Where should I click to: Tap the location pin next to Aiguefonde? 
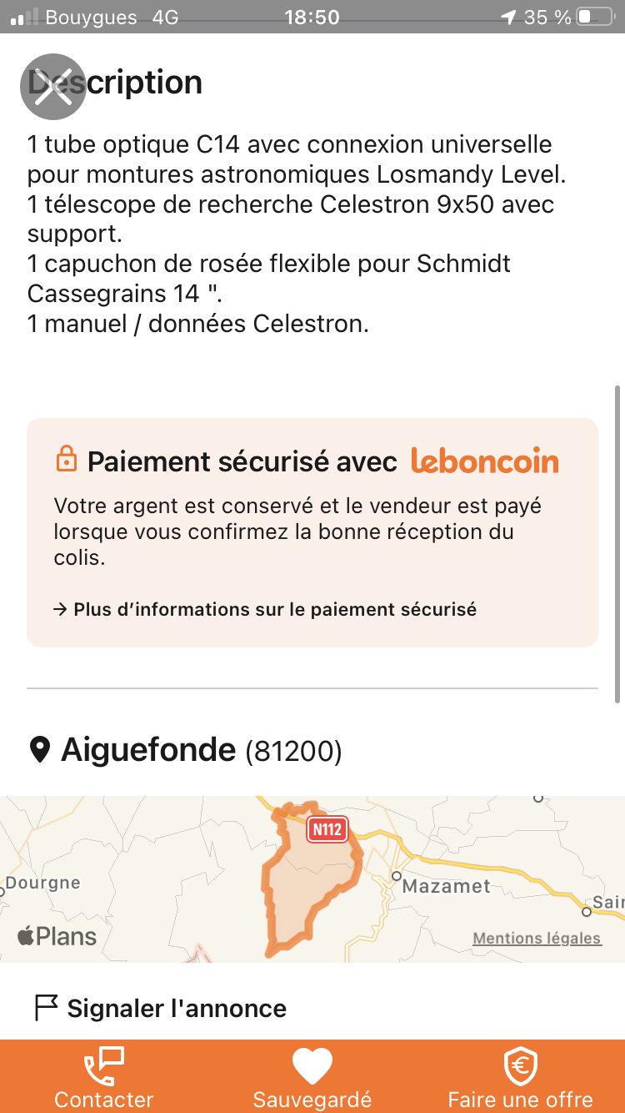click(40, 750)
